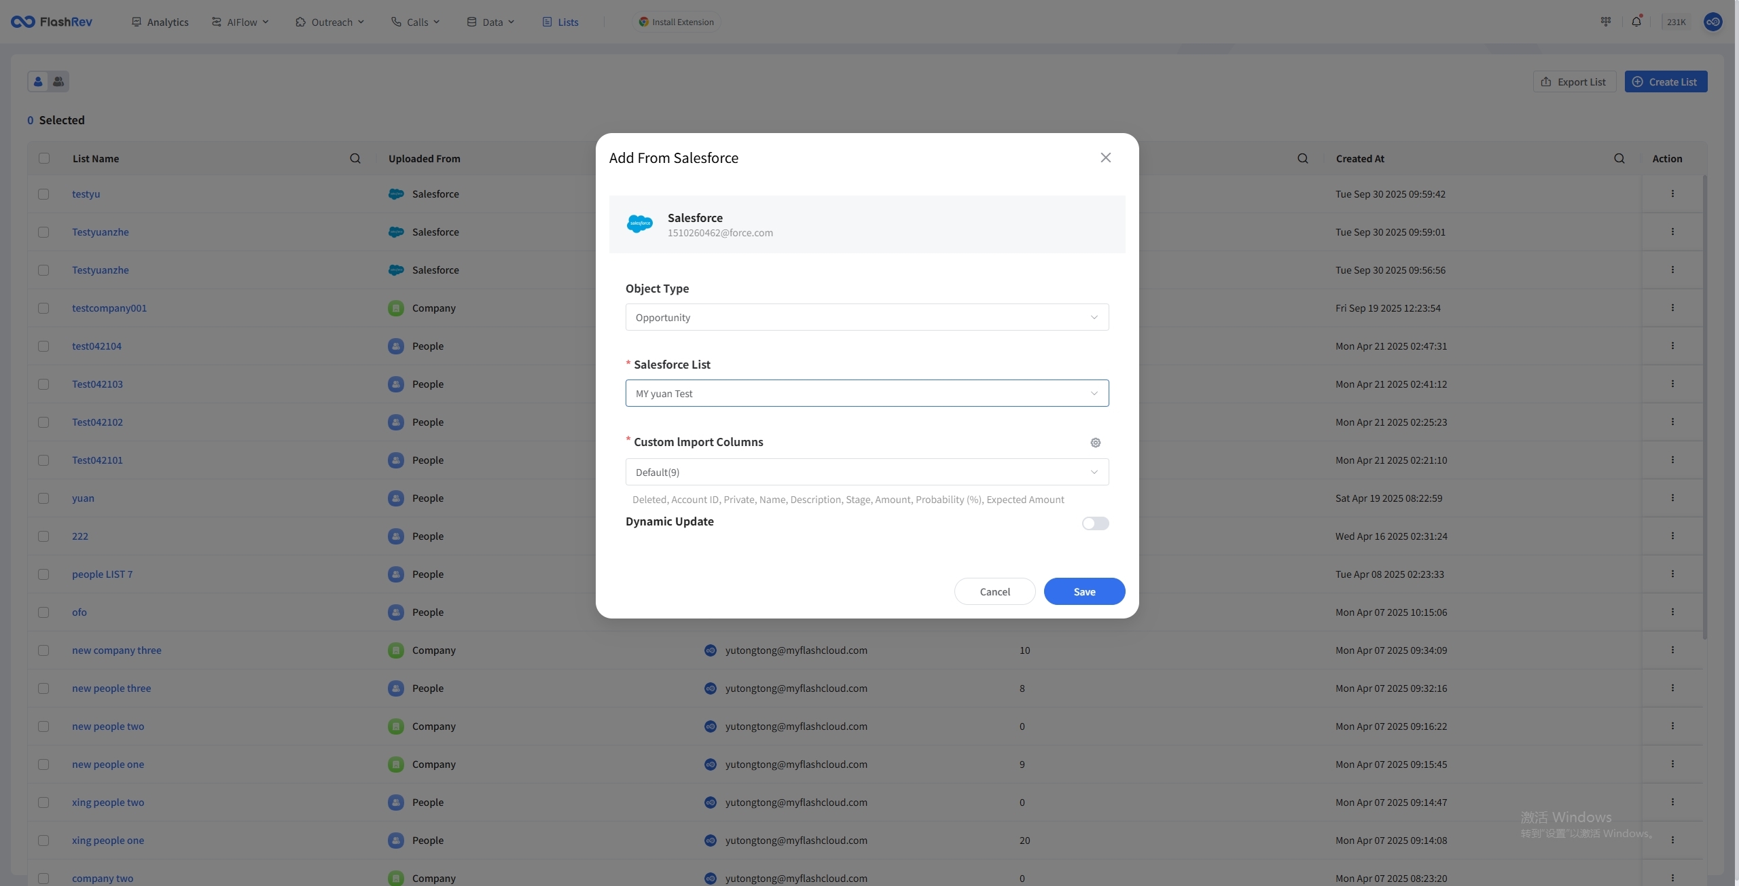Switch to group people view icon

pyautogui.click(x=58, y=81)
